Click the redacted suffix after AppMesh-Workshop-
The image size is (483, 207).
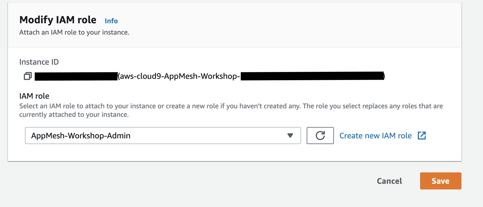[x=312, y=76]
